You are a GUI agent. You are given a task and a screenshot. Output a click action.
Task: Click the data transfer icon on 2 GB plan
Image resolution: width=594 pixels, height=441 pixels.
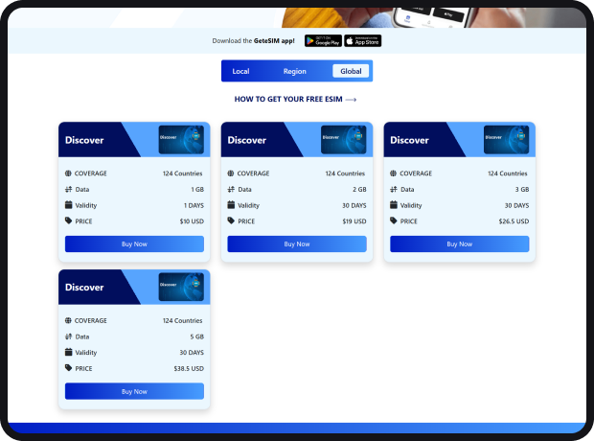pyautogui.click(x=231, y=189)
